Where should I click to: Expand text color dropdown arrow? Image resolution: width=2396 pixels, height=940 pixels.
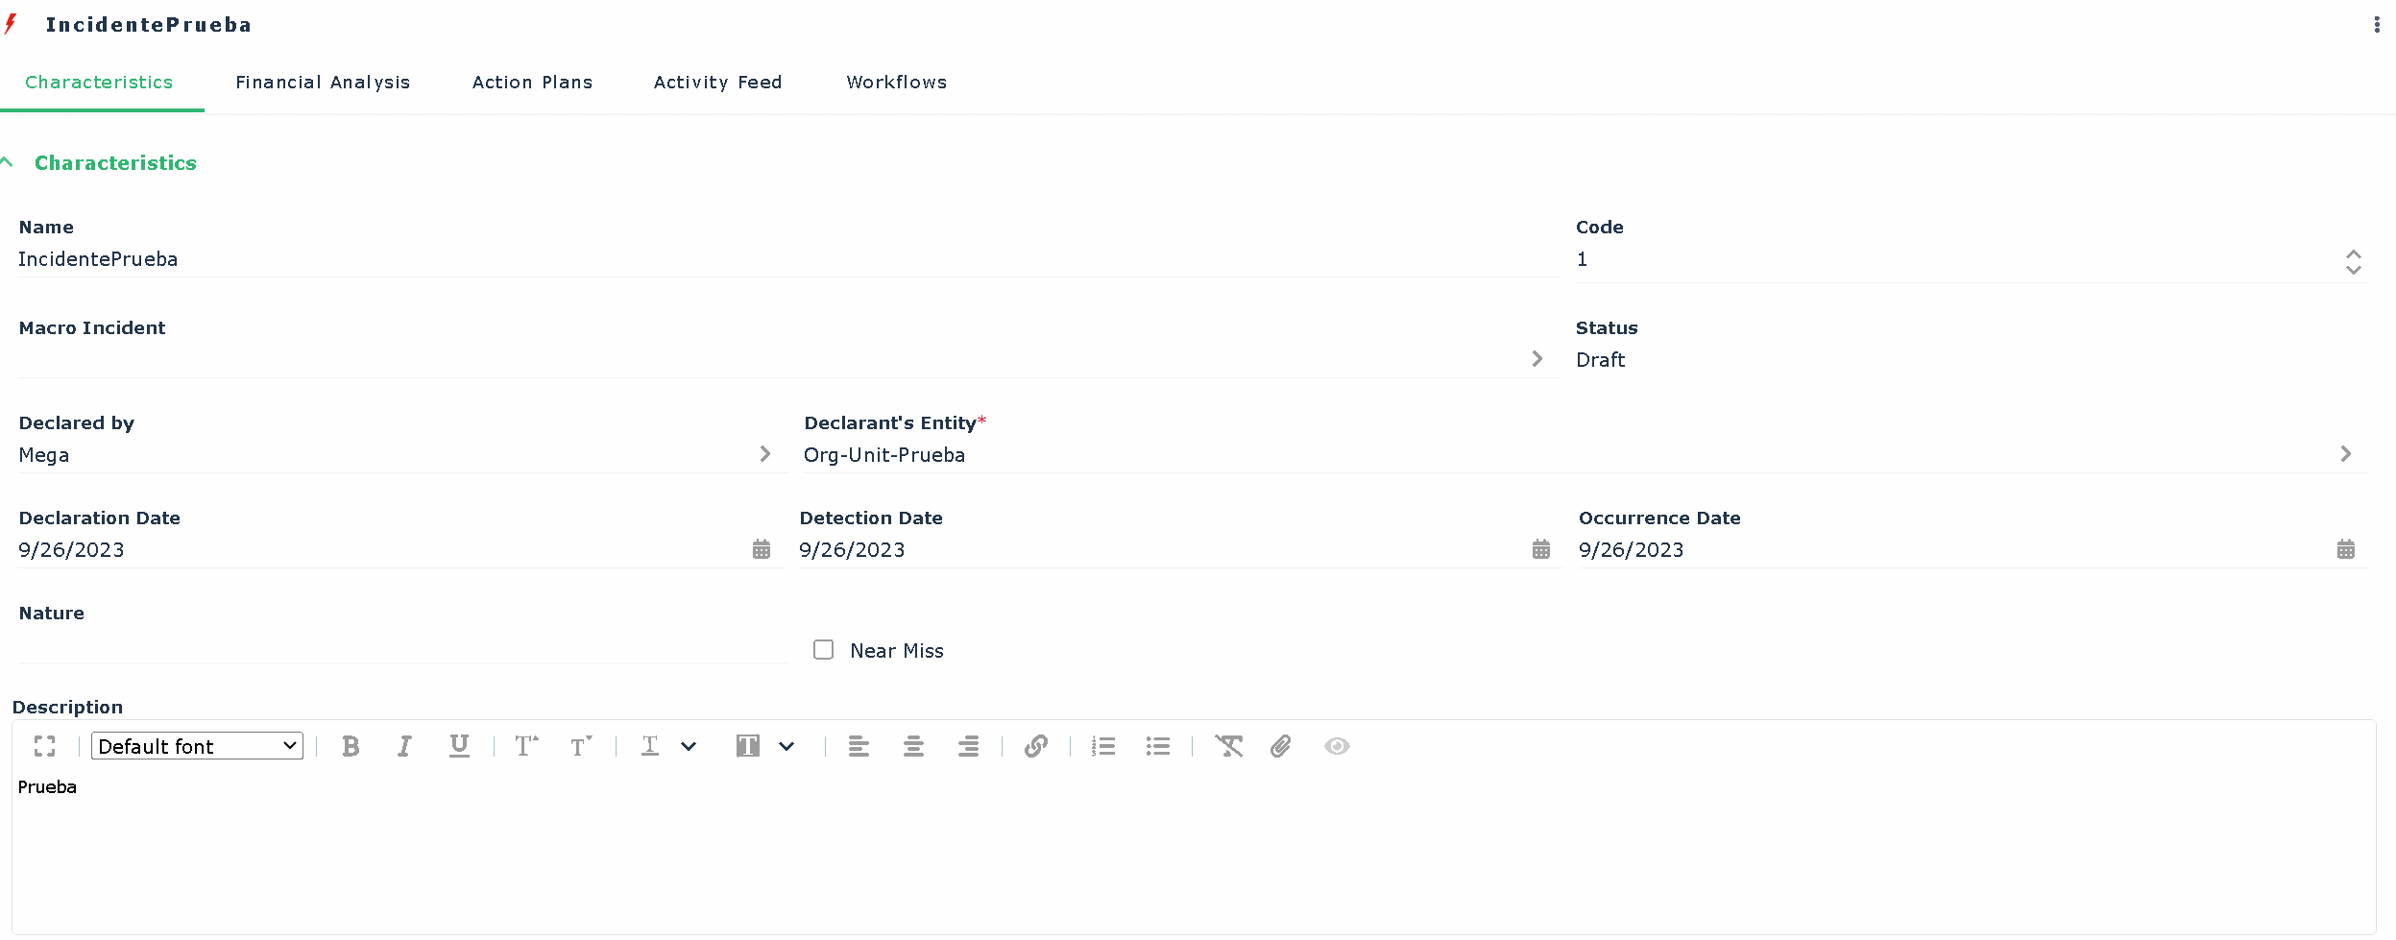tap(689, 746)
